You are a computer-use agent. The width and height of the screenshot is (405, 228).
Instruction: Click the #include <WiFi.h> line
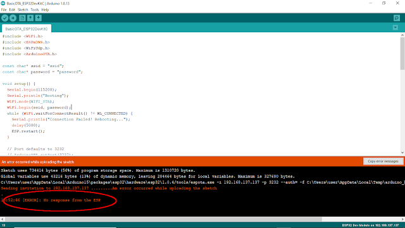(23, 36)
